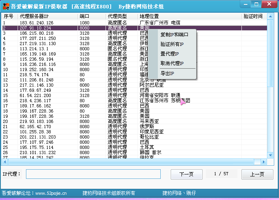Click the horizontal scrollbar left arrow

[5, 162]
